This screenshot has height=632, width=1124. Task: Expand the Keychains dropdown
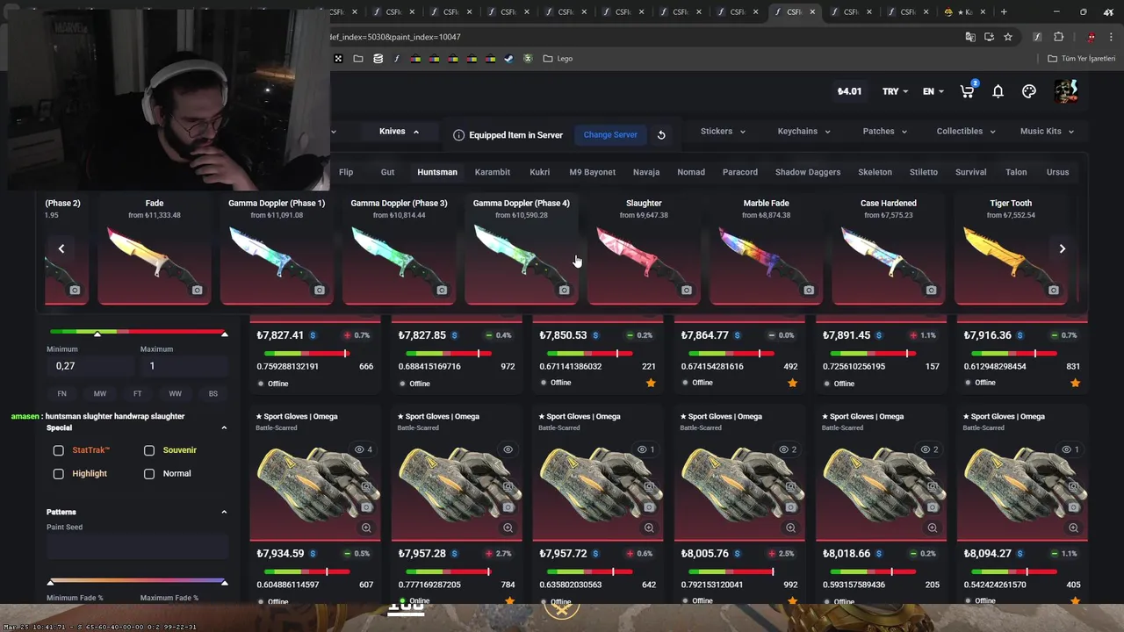pos(803,132)
